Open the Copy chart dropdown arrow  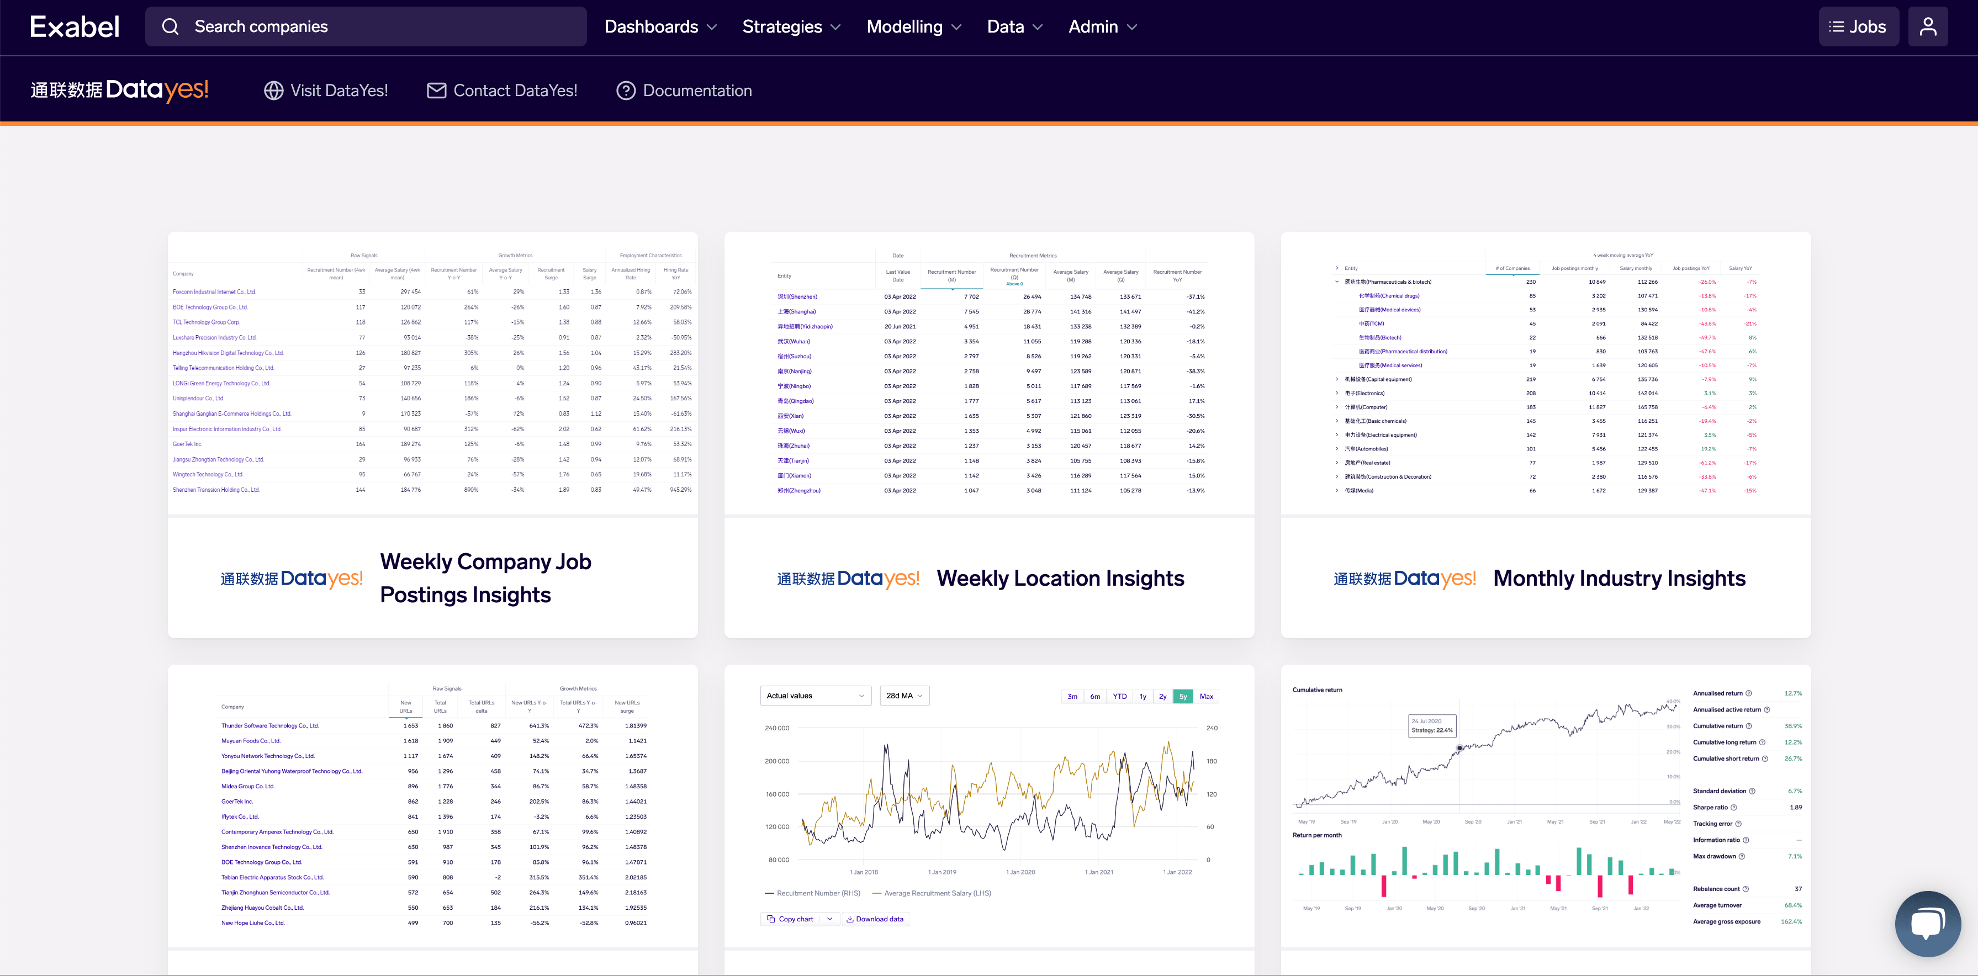[829, 919]
